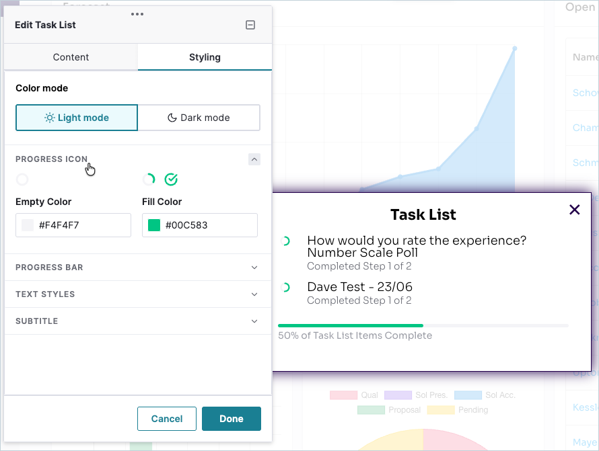The width and height of the screenshot is (599, 451).
Task: Expand the Progress Bar section
Action: point(137,268)
